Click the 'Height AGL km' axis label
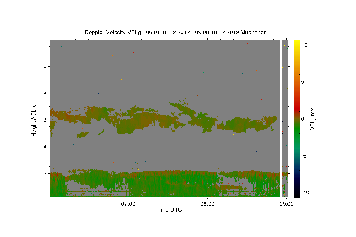Screen dimensions: 356x237 pos(34,118)
